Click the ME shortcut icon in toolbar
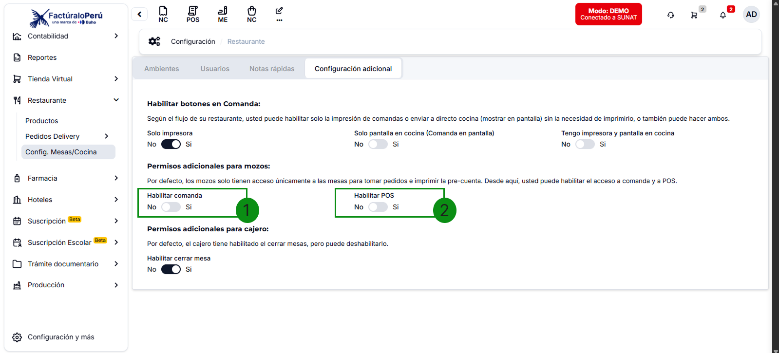The height and width of the screenshot is (353, 779). tap(223, 14)
